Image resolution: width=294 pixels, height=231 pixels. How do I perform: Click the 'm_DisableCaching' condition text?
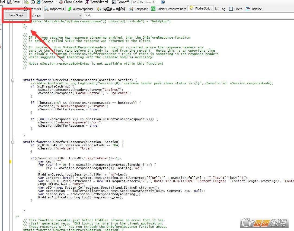click(x=53, y=86)
